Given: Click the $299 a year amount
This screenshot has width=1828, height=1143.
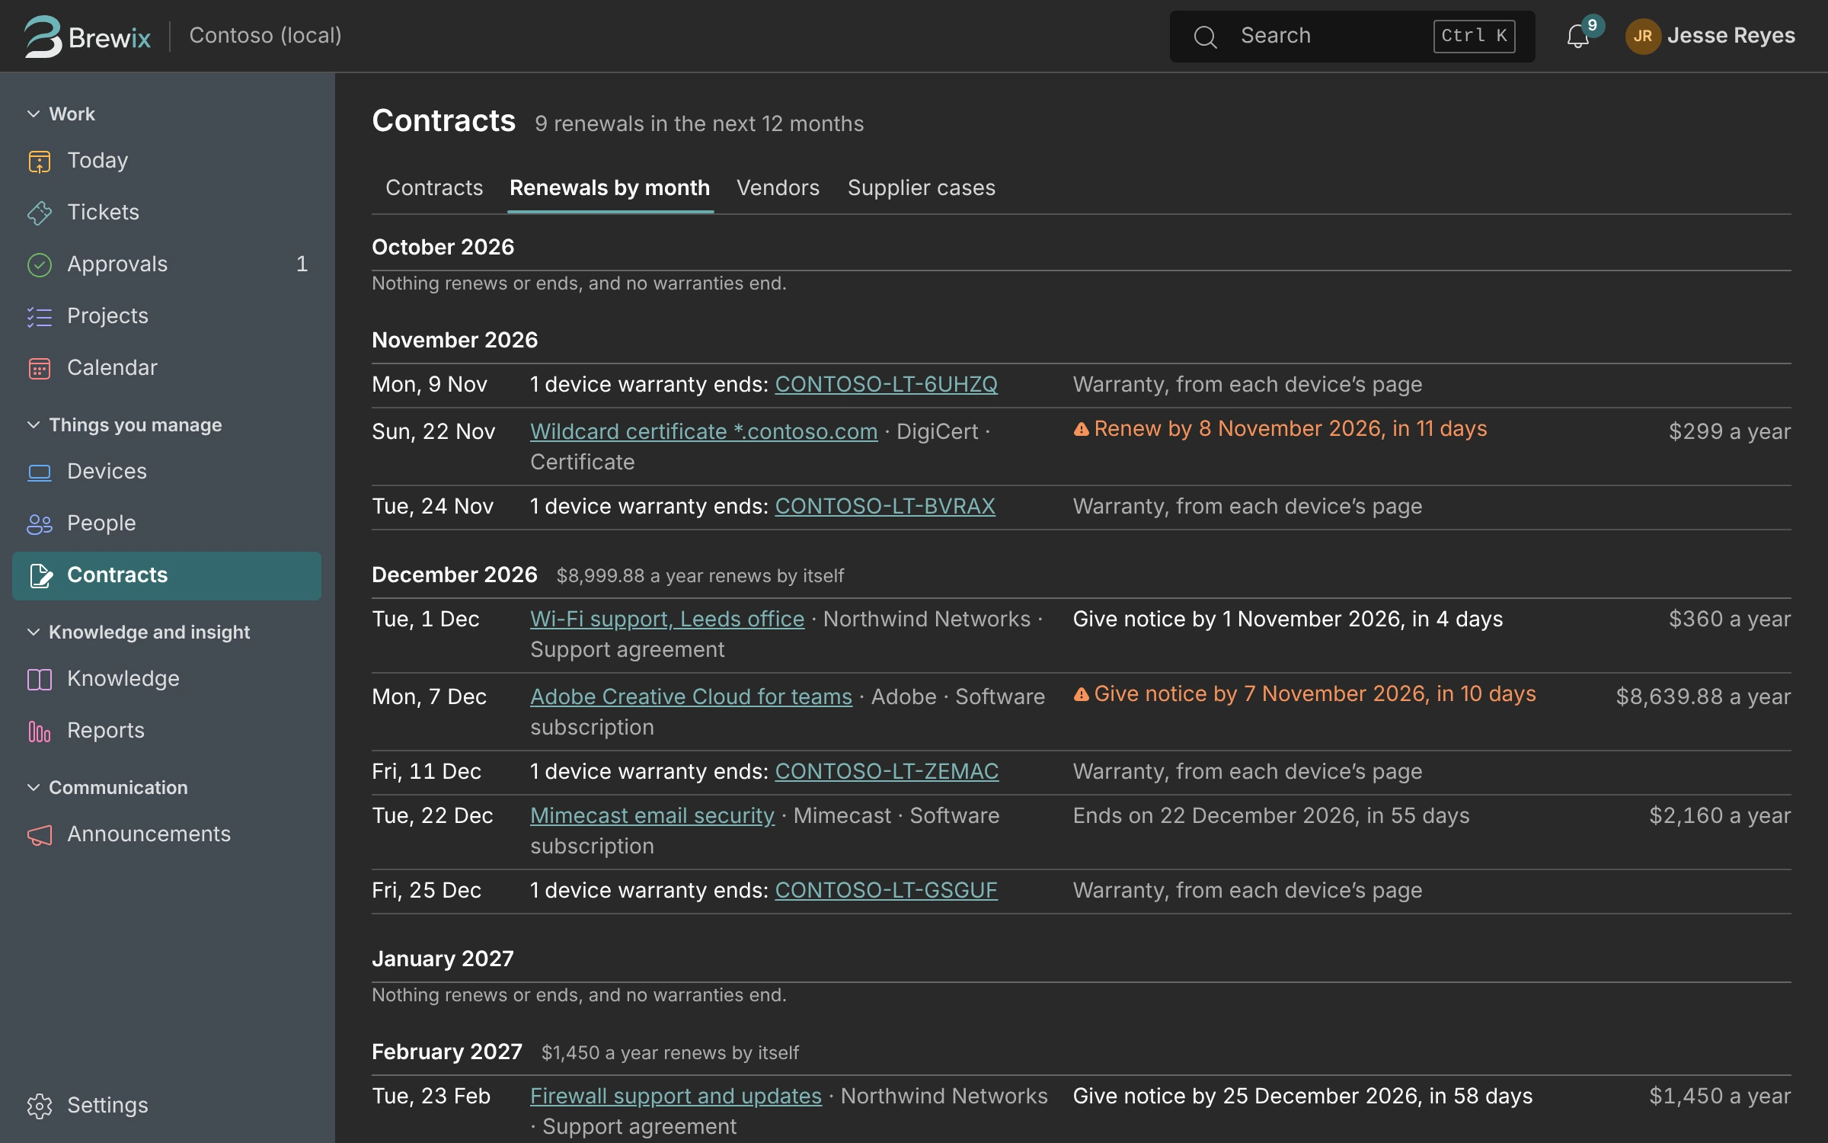Looking at the screenshot, I should [x=1730, y=432].
